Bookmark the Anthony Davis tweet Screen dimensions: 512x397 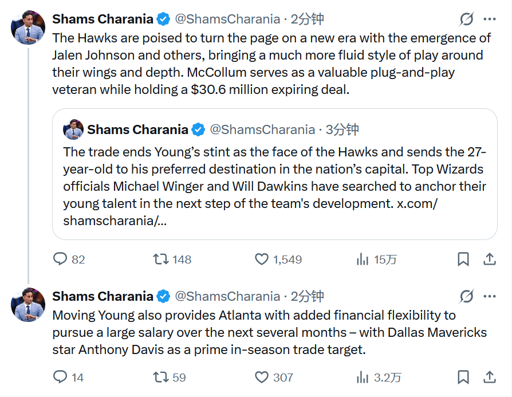pos(463,377)
